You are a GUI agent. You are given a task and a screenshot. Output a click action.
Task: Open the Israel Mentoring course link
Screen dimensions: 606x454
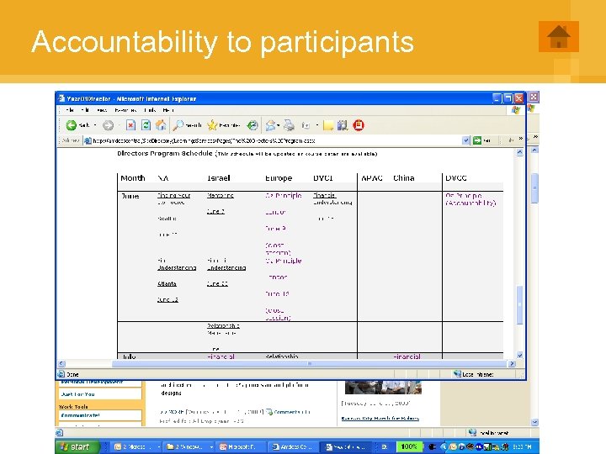[221, 195]
